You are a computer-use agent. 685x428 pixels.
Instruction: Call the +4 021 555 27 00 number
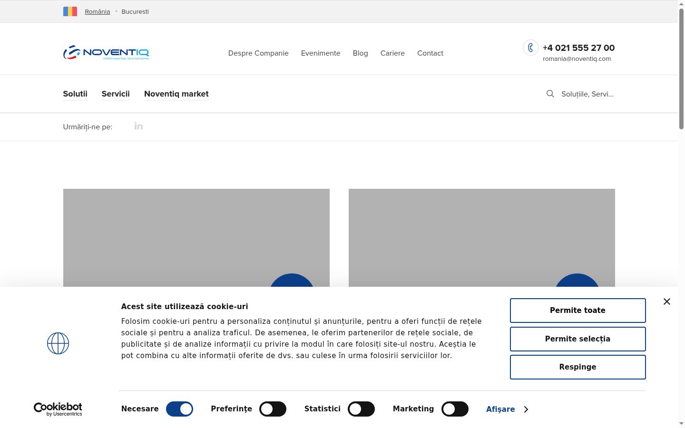[x=578, y=48]
